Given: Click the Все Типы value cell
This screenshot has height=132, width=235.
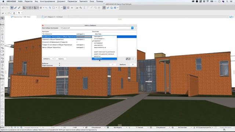Looking at the screenshot, I should [x=98, y=34].
